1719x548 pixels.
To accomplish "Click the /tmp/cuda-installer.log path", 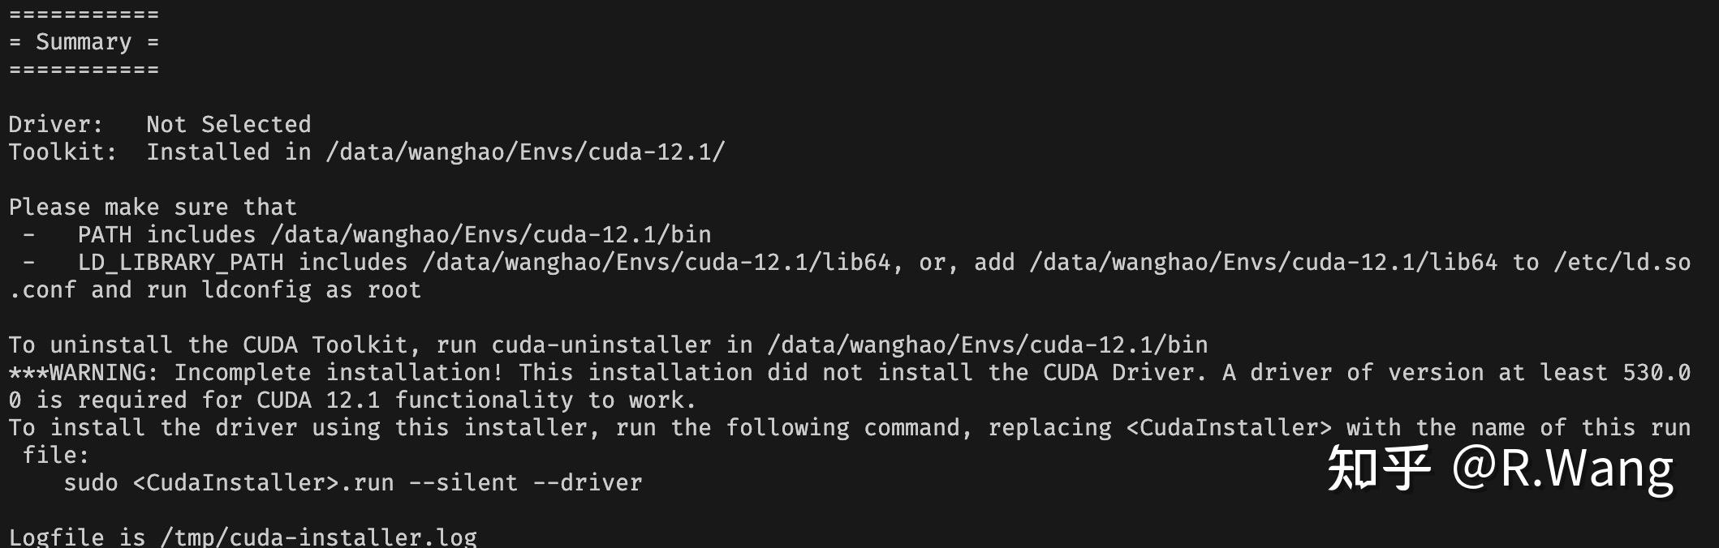I will (318, 537).
